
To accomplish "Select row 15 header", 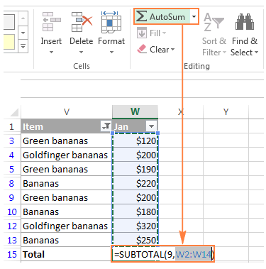I will tap(12, 255).
